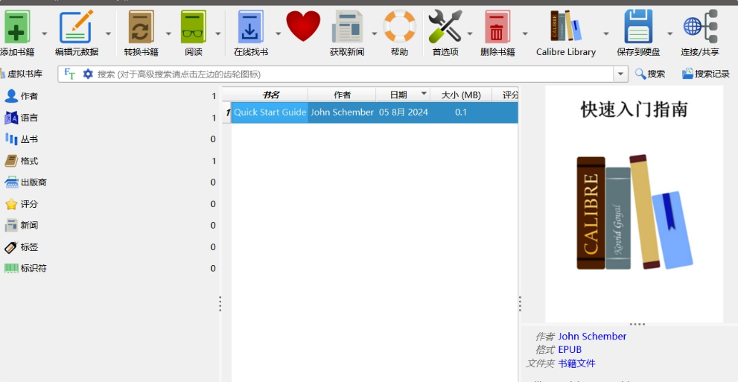The height and width of the screenshot is (382, 738).
Task: Expand Read (阅读) dropdown arrow
Action: (x=218, y=34)
